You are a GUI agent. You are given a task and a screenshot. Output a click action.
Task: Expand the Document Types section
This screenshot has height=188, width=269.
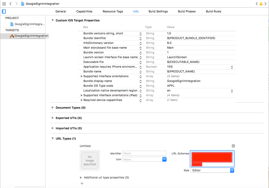tap(53, 108)
